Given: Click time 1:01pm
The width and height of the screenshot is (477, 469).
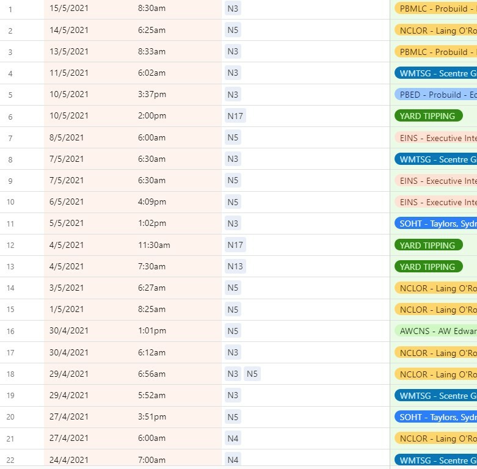Looking at the screenshot, I should click(x=152, y=330).
